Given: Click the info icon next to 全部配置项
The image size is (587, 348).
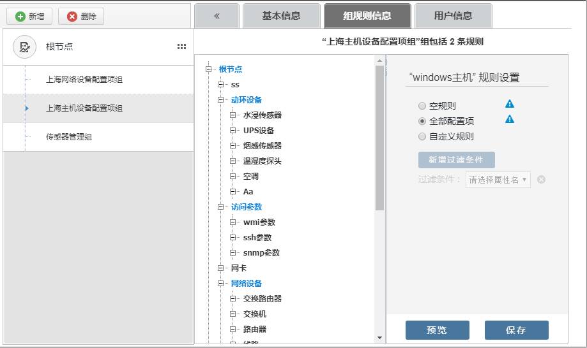Looking at the screenshot, I should pos(509,119).
